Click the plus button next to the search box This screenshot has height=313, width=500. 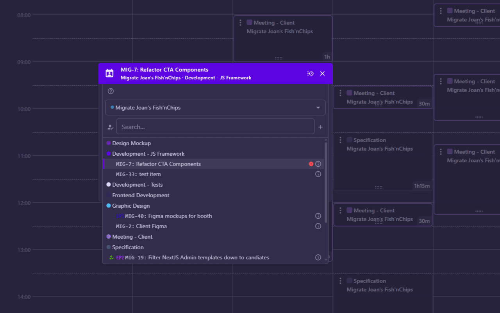coord(320,127)
